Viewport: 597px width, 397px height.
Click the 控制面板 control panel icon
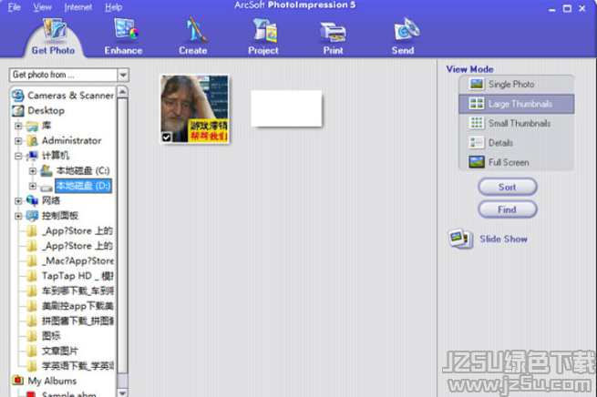[x=33, y=216]
